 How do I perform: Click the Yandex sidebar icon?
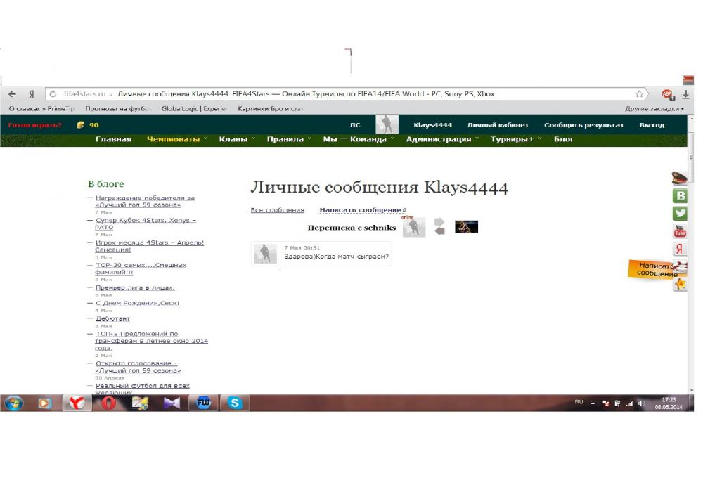680,249
